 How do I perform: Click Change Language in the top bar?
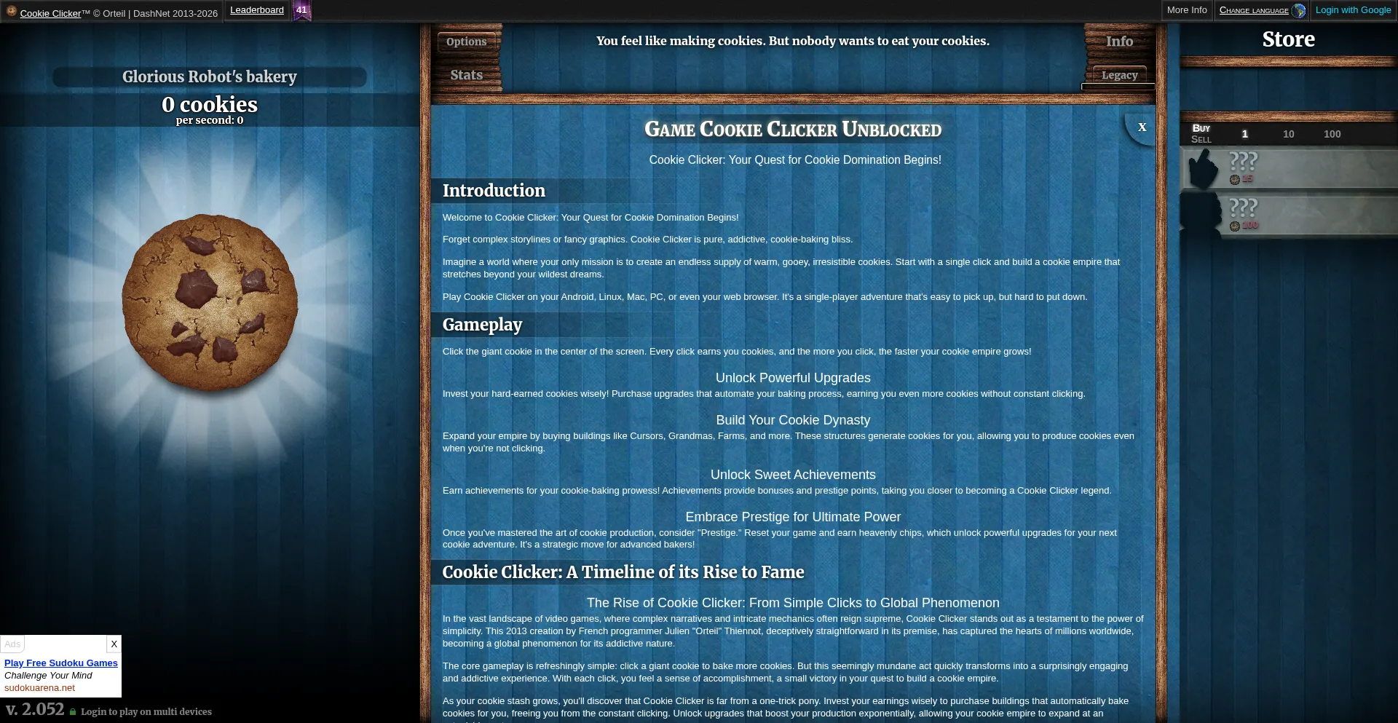pos(1254,10)
